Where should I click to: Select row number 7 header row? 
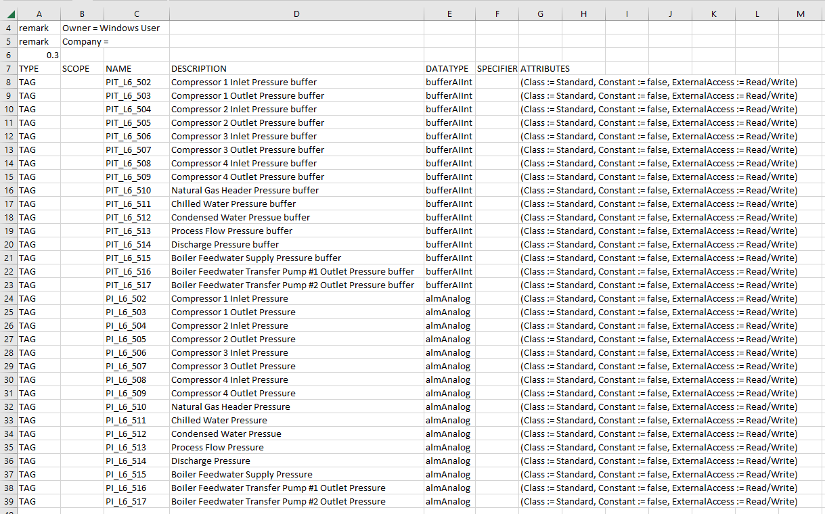(x=7, y=68)
